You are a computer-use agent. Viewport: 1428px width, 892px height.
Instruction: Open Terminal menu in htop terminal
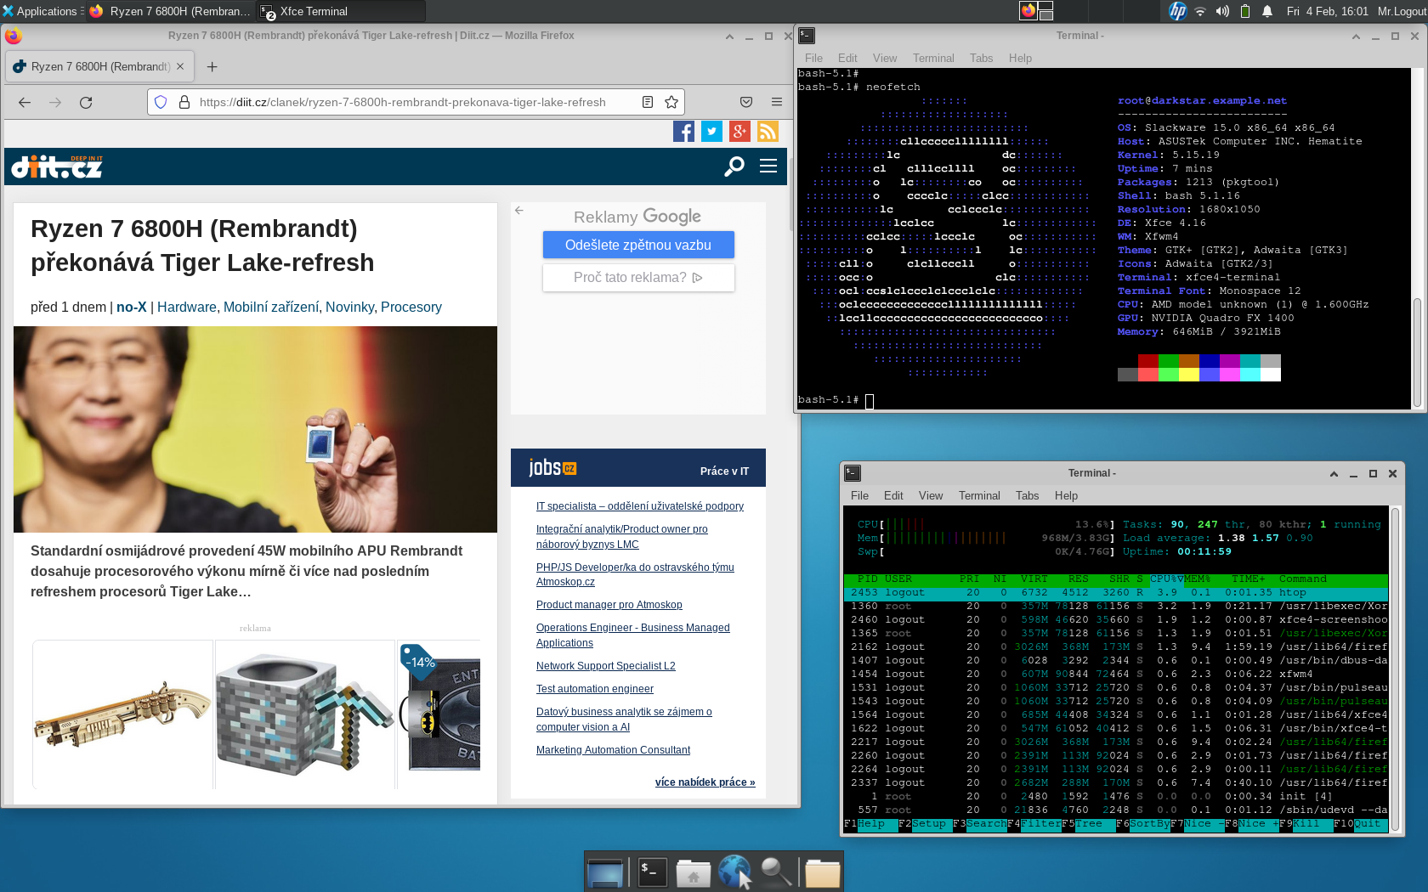(x=979, y=495)
